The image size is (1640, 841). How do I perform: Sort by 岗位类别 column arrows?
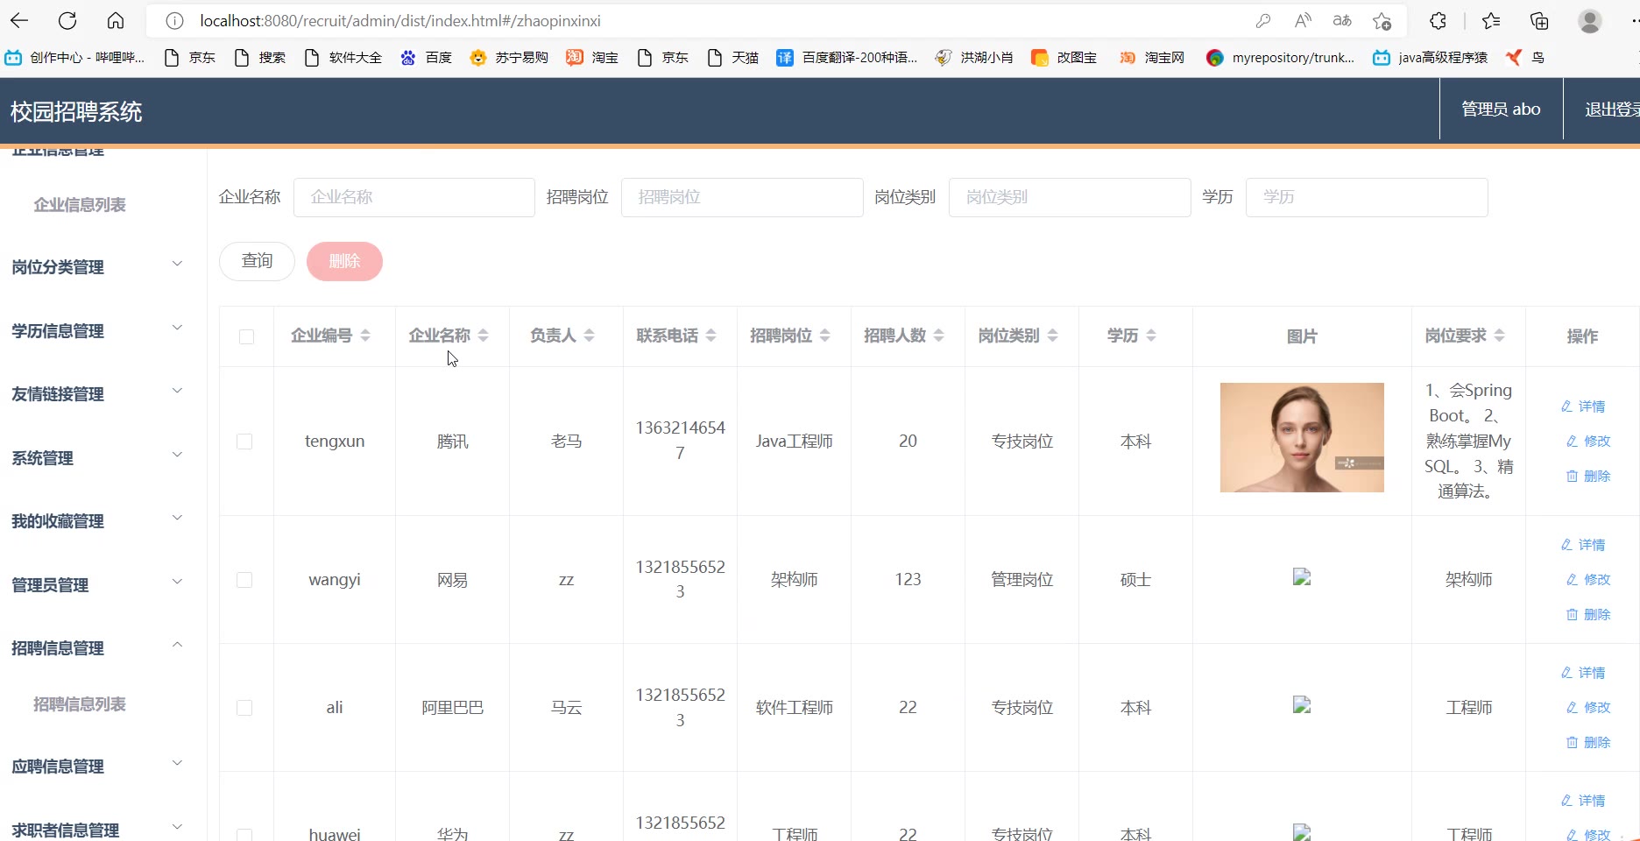[1052, 336]
